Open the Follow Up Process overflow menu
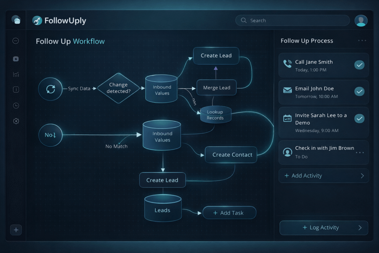The image size is (379, 253). [x=362, y=41]
